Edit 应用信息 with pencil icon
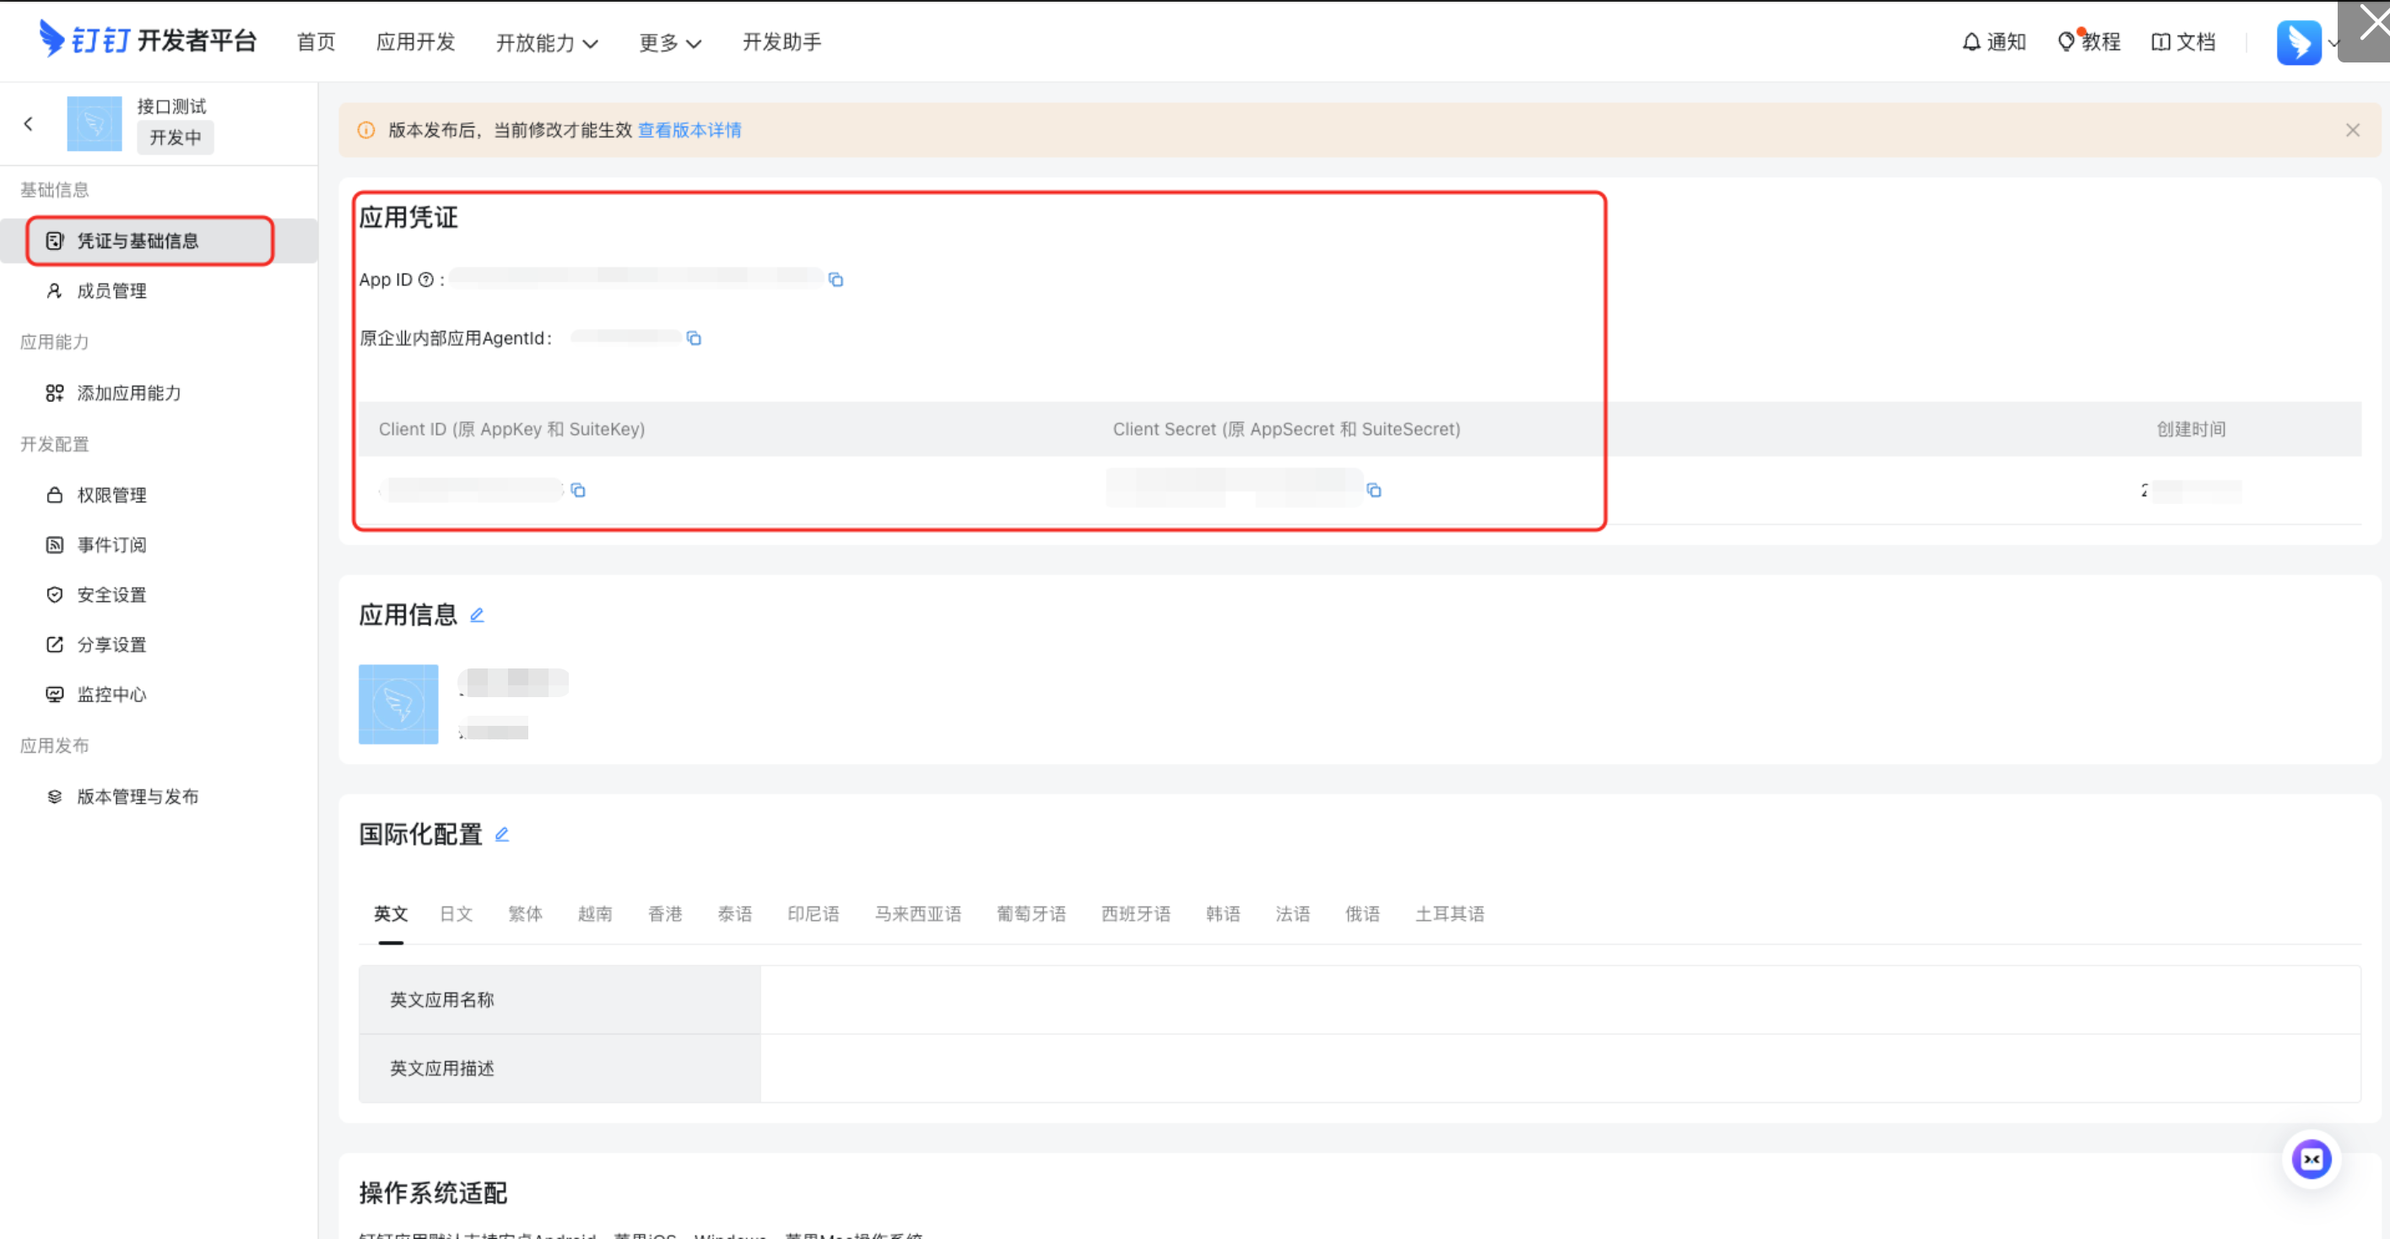This screenshot has height=1239, width=2390. point(477,615)
